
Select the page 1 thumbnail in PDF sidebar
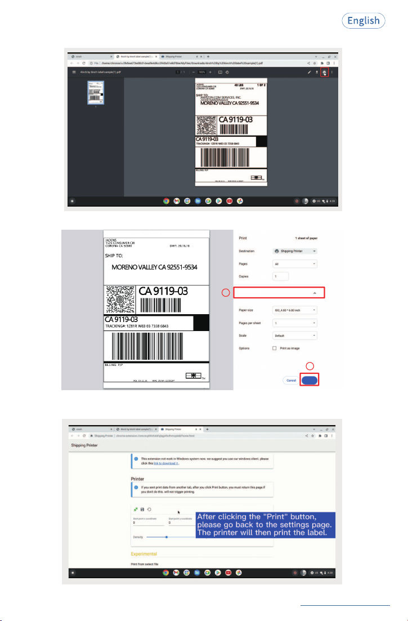point(96,93)
